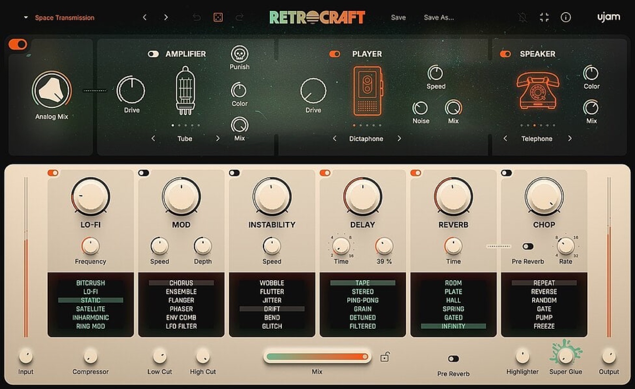
Task: Click the Compressor knob
Action: tap(90, 356)
